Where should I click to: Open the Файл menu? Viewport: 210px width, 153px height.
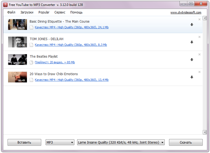(11, 12)
